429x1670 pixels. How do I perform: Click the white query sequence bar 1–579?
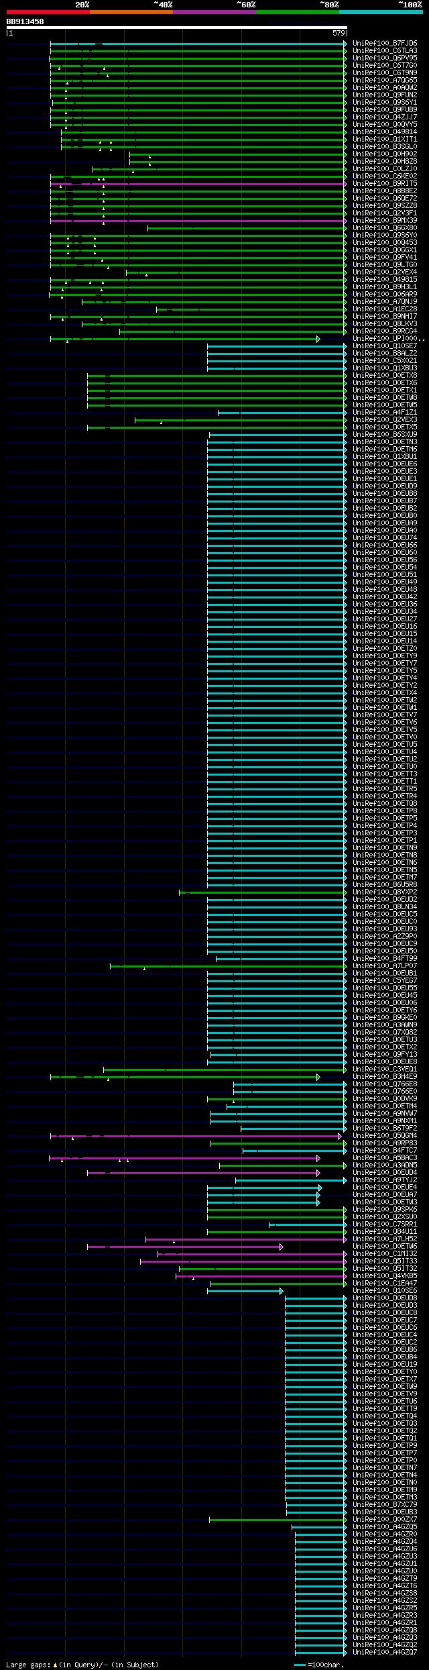click(x=177, y=28)
